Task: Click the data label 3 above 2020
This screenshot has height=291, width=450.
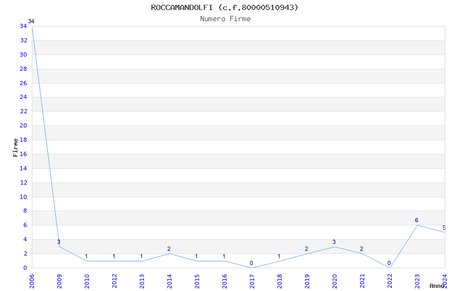Action: (x=334, y=242)
